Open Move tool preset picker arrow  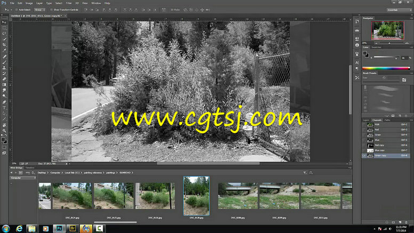point(11,10)
